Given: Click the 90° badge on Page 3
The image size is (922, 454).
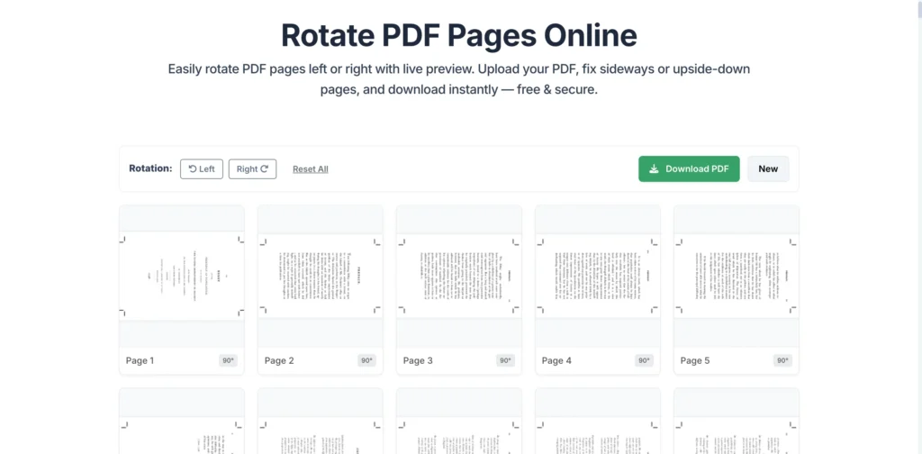Looking at the screenshot, I should point(506,360).
